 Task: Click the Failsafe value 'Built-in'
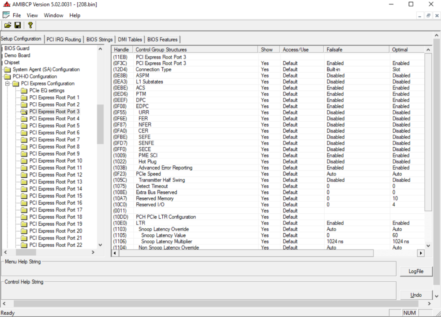(x=333, y=69)
